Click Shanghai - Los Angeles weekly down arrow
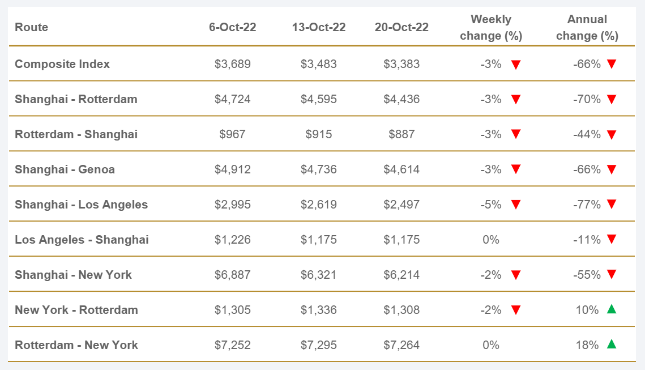 coord(515,205)
